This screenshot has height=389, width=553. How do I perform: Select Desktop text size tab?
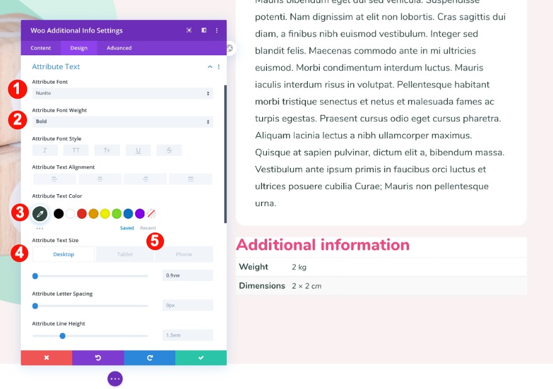(x=63, y=255)
